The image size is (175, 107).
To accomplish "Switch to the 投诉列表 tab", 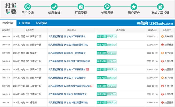I will coord(8,23).
